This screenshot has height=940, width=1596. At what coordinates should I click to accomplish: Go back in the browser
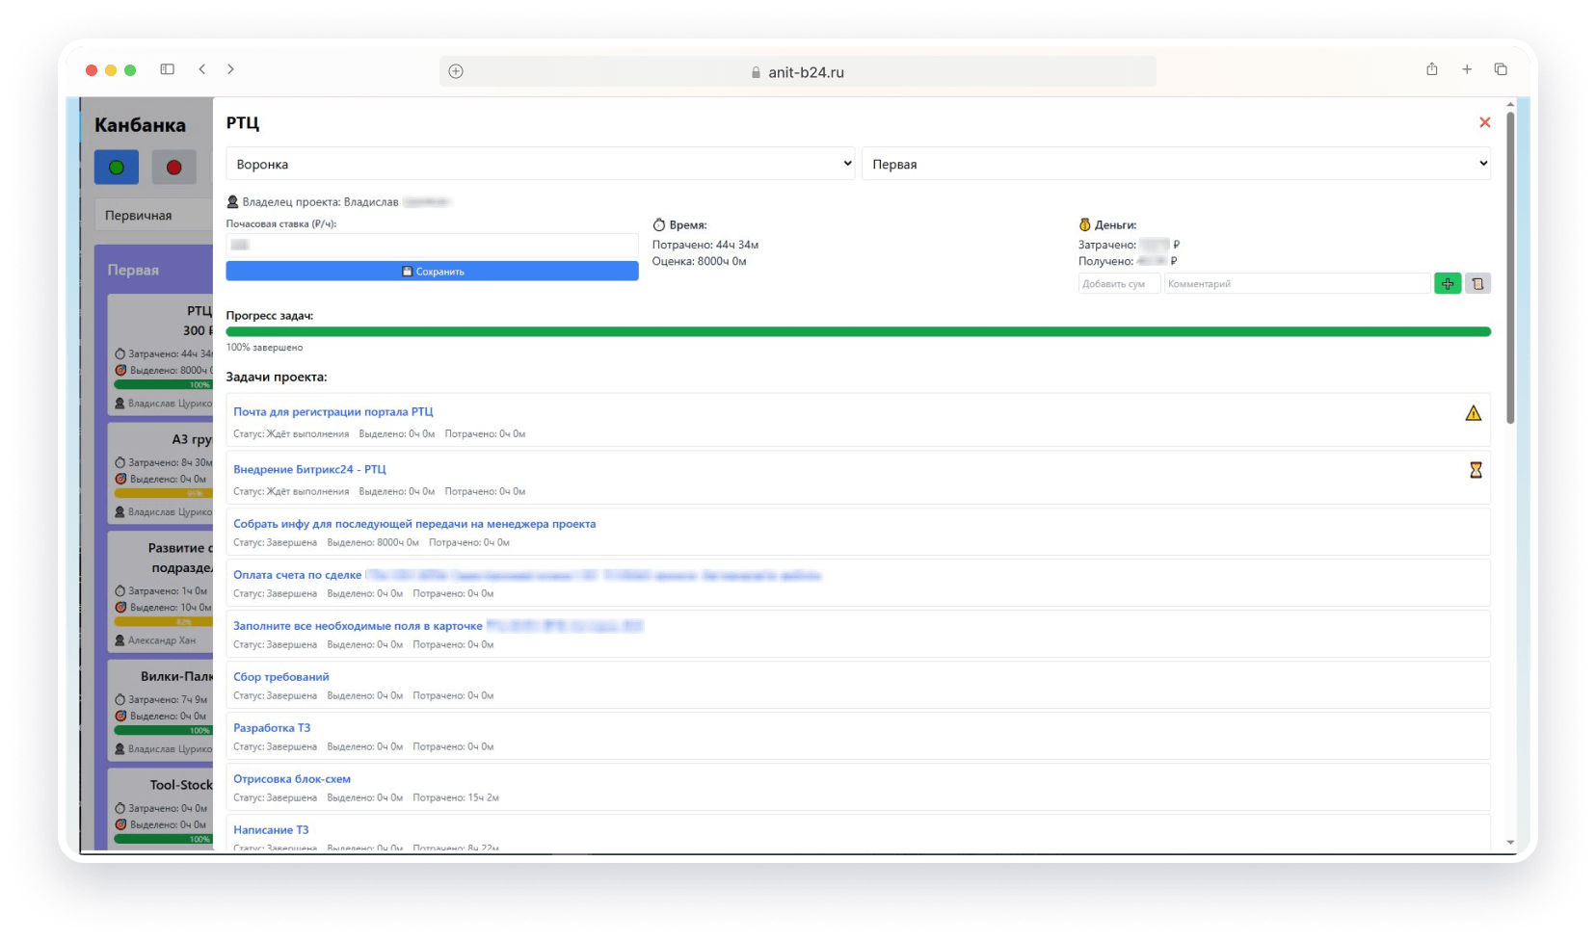[201, 69]
